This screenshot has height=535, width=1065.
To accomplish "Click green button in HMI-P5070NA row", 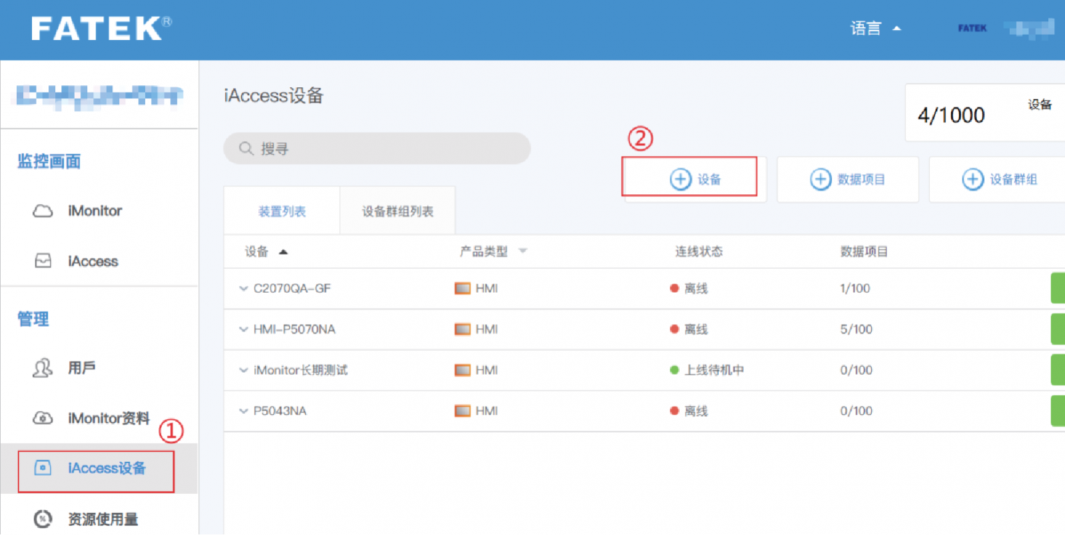I will pos(1058,329).
